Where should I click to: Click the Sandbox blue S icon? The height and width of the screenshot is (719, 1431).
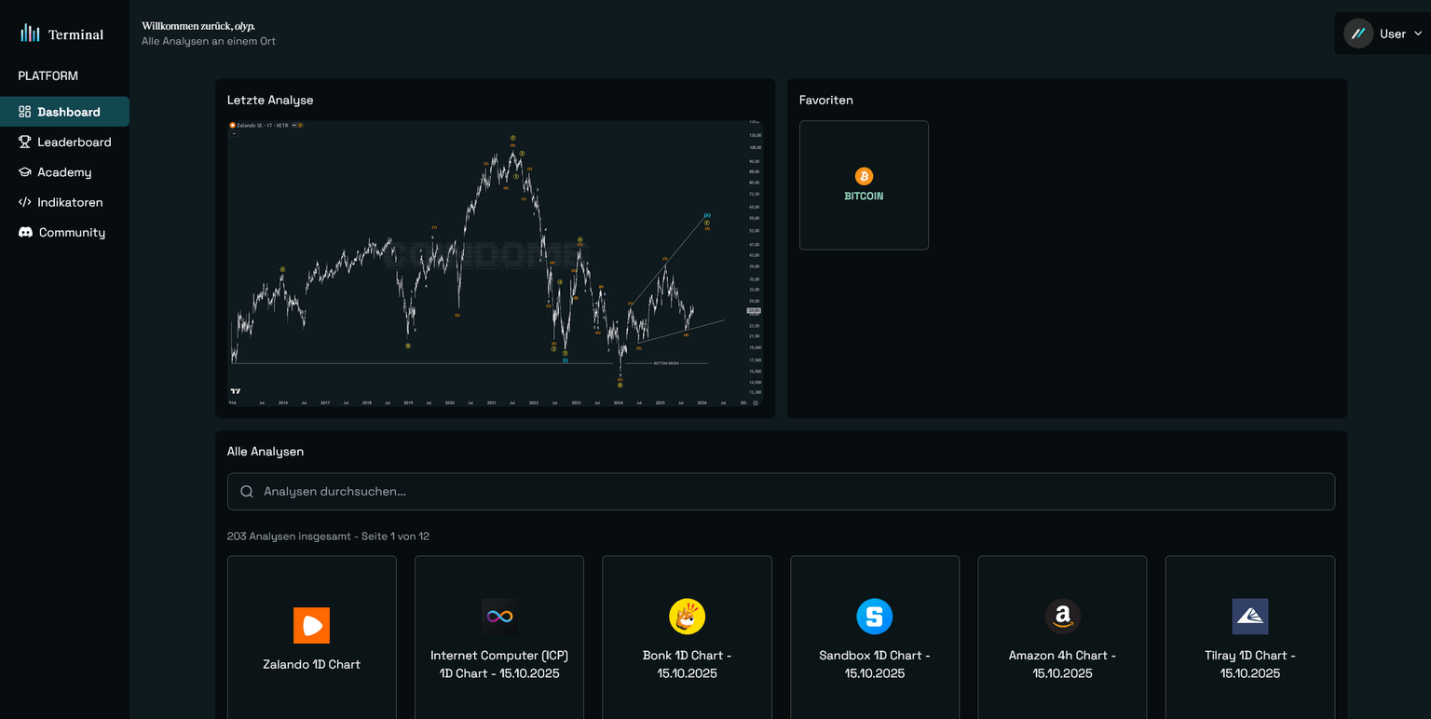874,617
